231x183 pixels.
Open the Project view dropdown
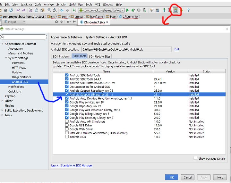(14, 22)
